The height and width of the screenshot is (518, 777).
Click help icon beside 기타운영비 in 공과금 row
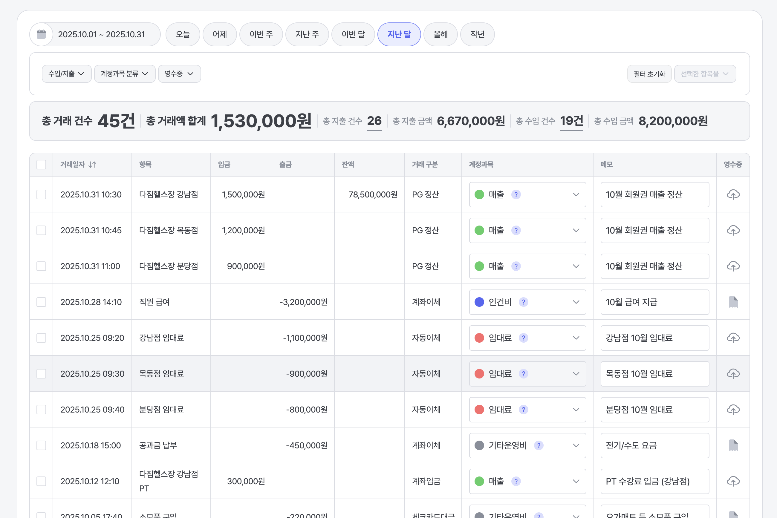point(539,445)
